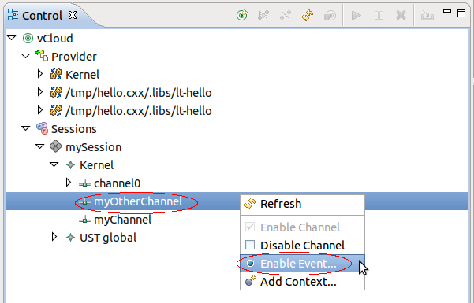This screenshot has height=303, width=474.
Task: Click the Stop (pause) toolbar button
Action: click(379, 15)
